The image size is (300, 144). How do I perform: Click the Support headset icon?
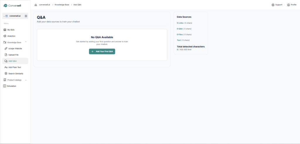tap(273, 5)
